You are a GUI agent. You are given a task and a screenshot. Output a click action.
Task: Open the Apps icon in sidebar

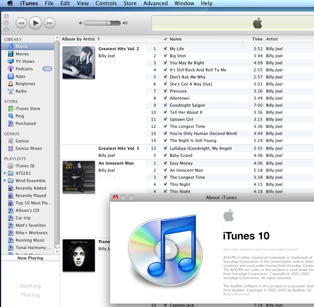point(11,76)
